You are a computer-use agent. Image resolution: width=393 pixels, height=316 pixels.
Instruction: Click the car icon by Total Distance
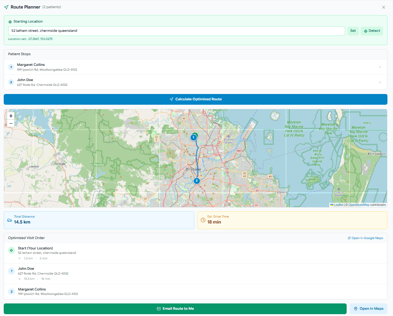10,220
